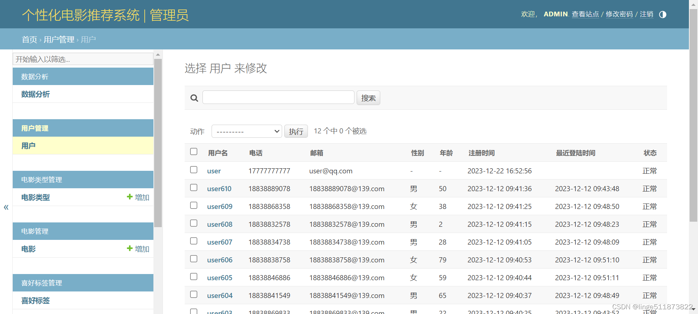Focus the user search input field
The width and height of the screenshot is (698, 314).
pos(278,97)
